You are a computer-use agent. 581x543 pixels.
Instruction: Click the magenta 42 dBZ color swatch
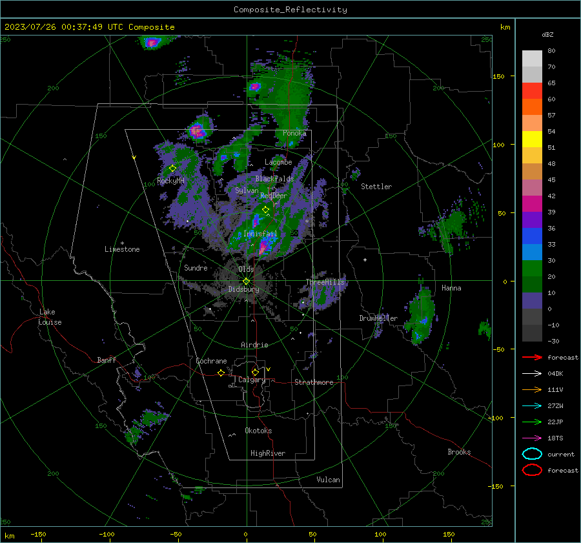[532, 204]
